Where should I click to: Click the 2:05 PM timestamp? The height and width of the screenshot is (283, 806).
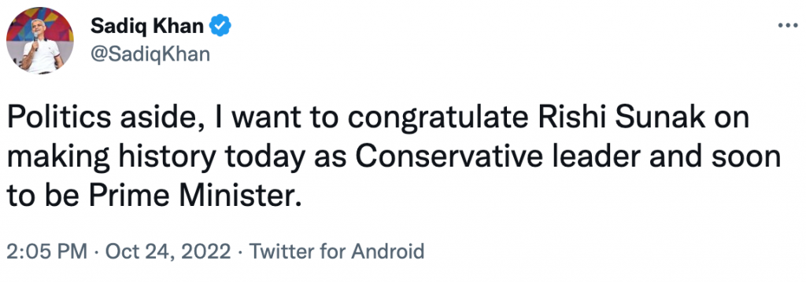46,252
